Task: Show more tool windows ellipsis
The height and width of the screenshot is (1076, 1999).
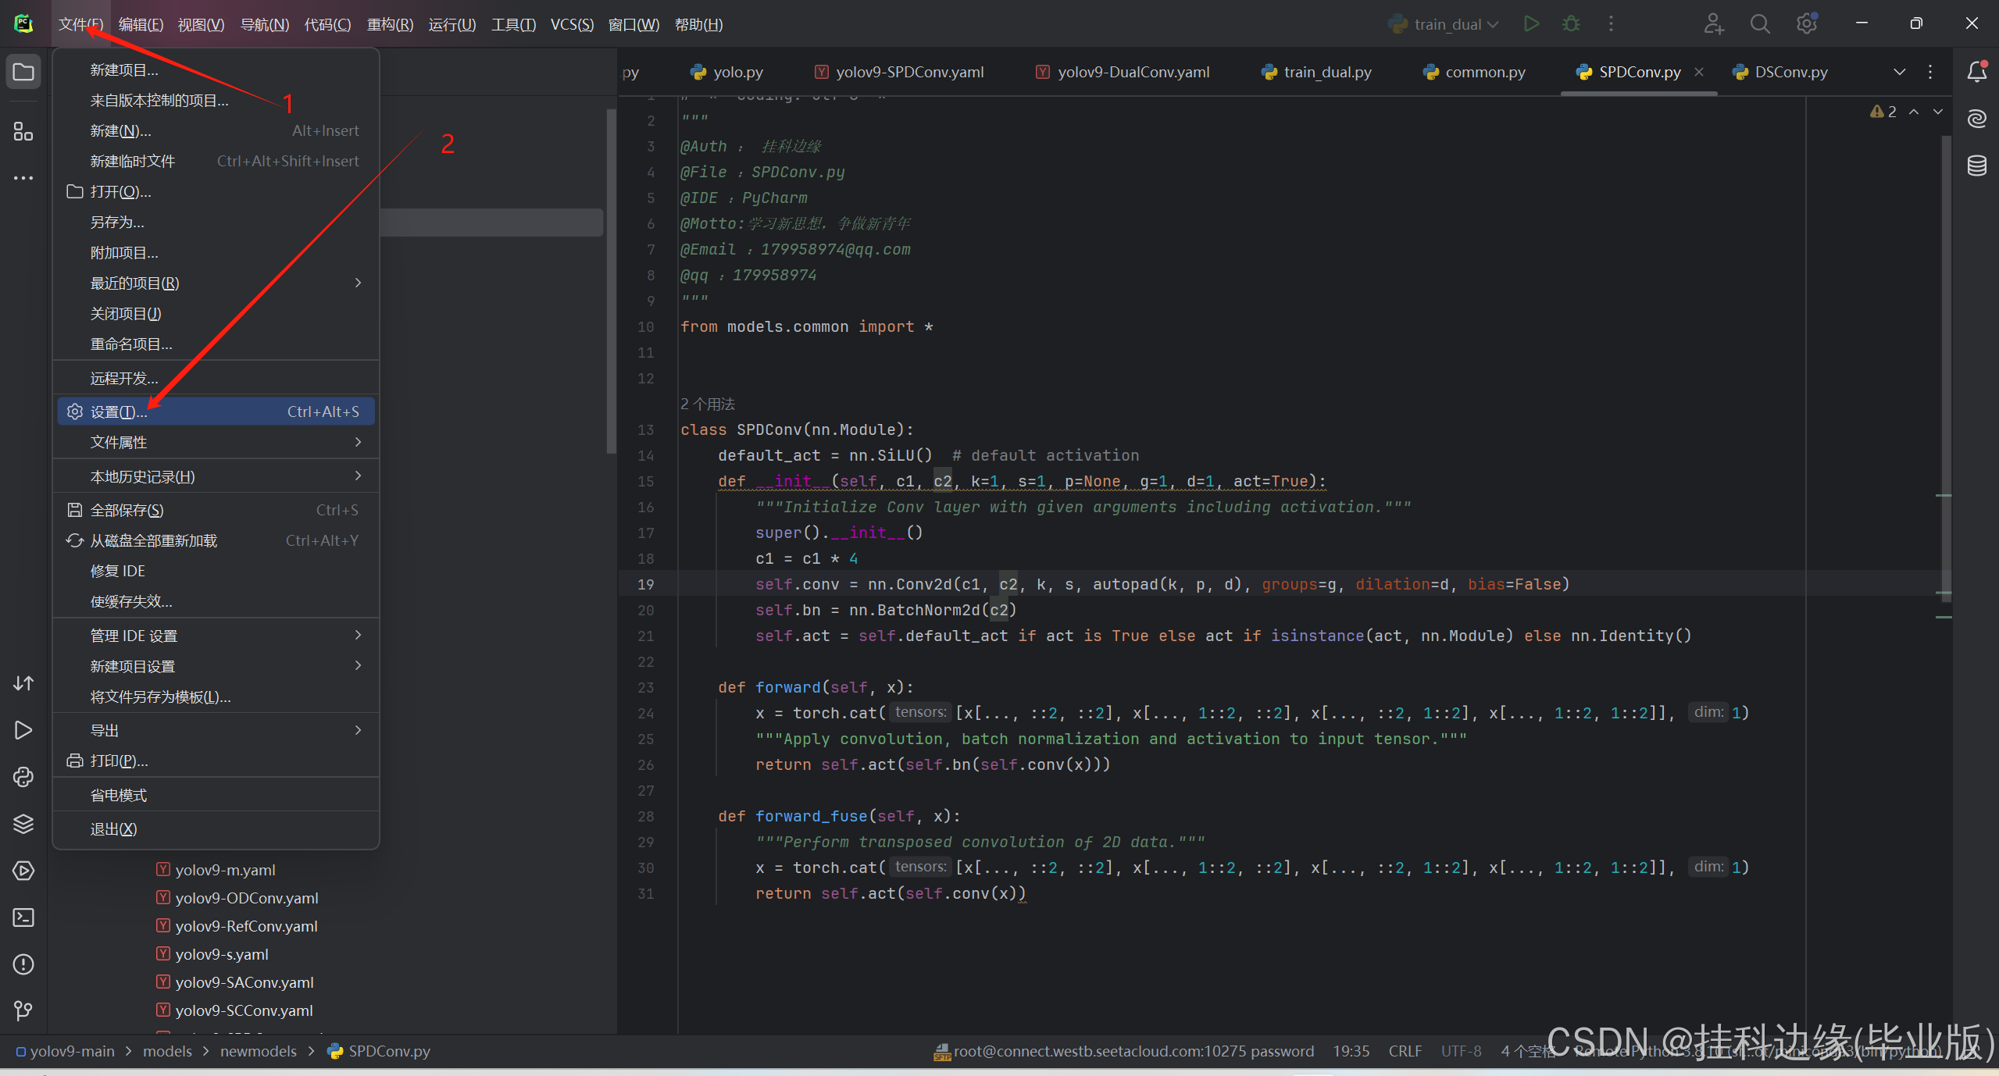Action: click(23, 178)
